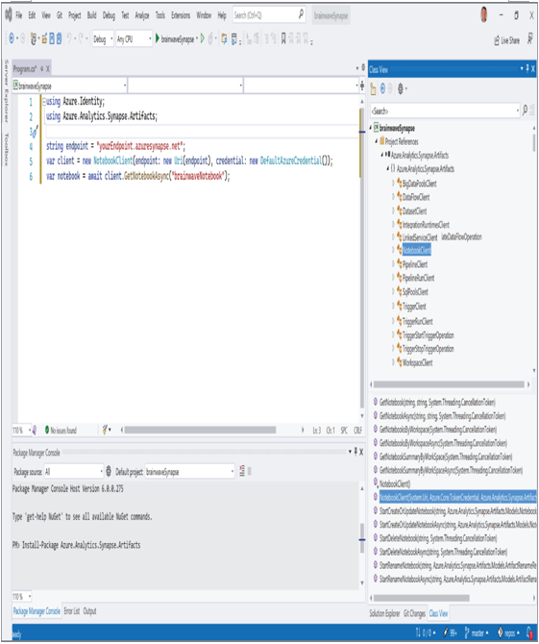Screen dimensions: 539x644
Task: Click the editor split window handle icon
Action: (x=362, y=86)
